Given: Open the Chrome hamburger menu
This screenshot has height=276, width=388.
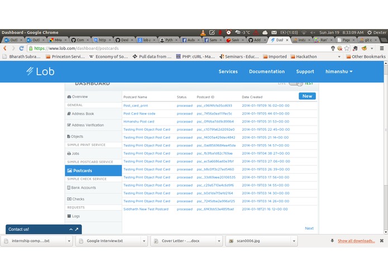Looking at the screenshot, I should coord(382,48).
